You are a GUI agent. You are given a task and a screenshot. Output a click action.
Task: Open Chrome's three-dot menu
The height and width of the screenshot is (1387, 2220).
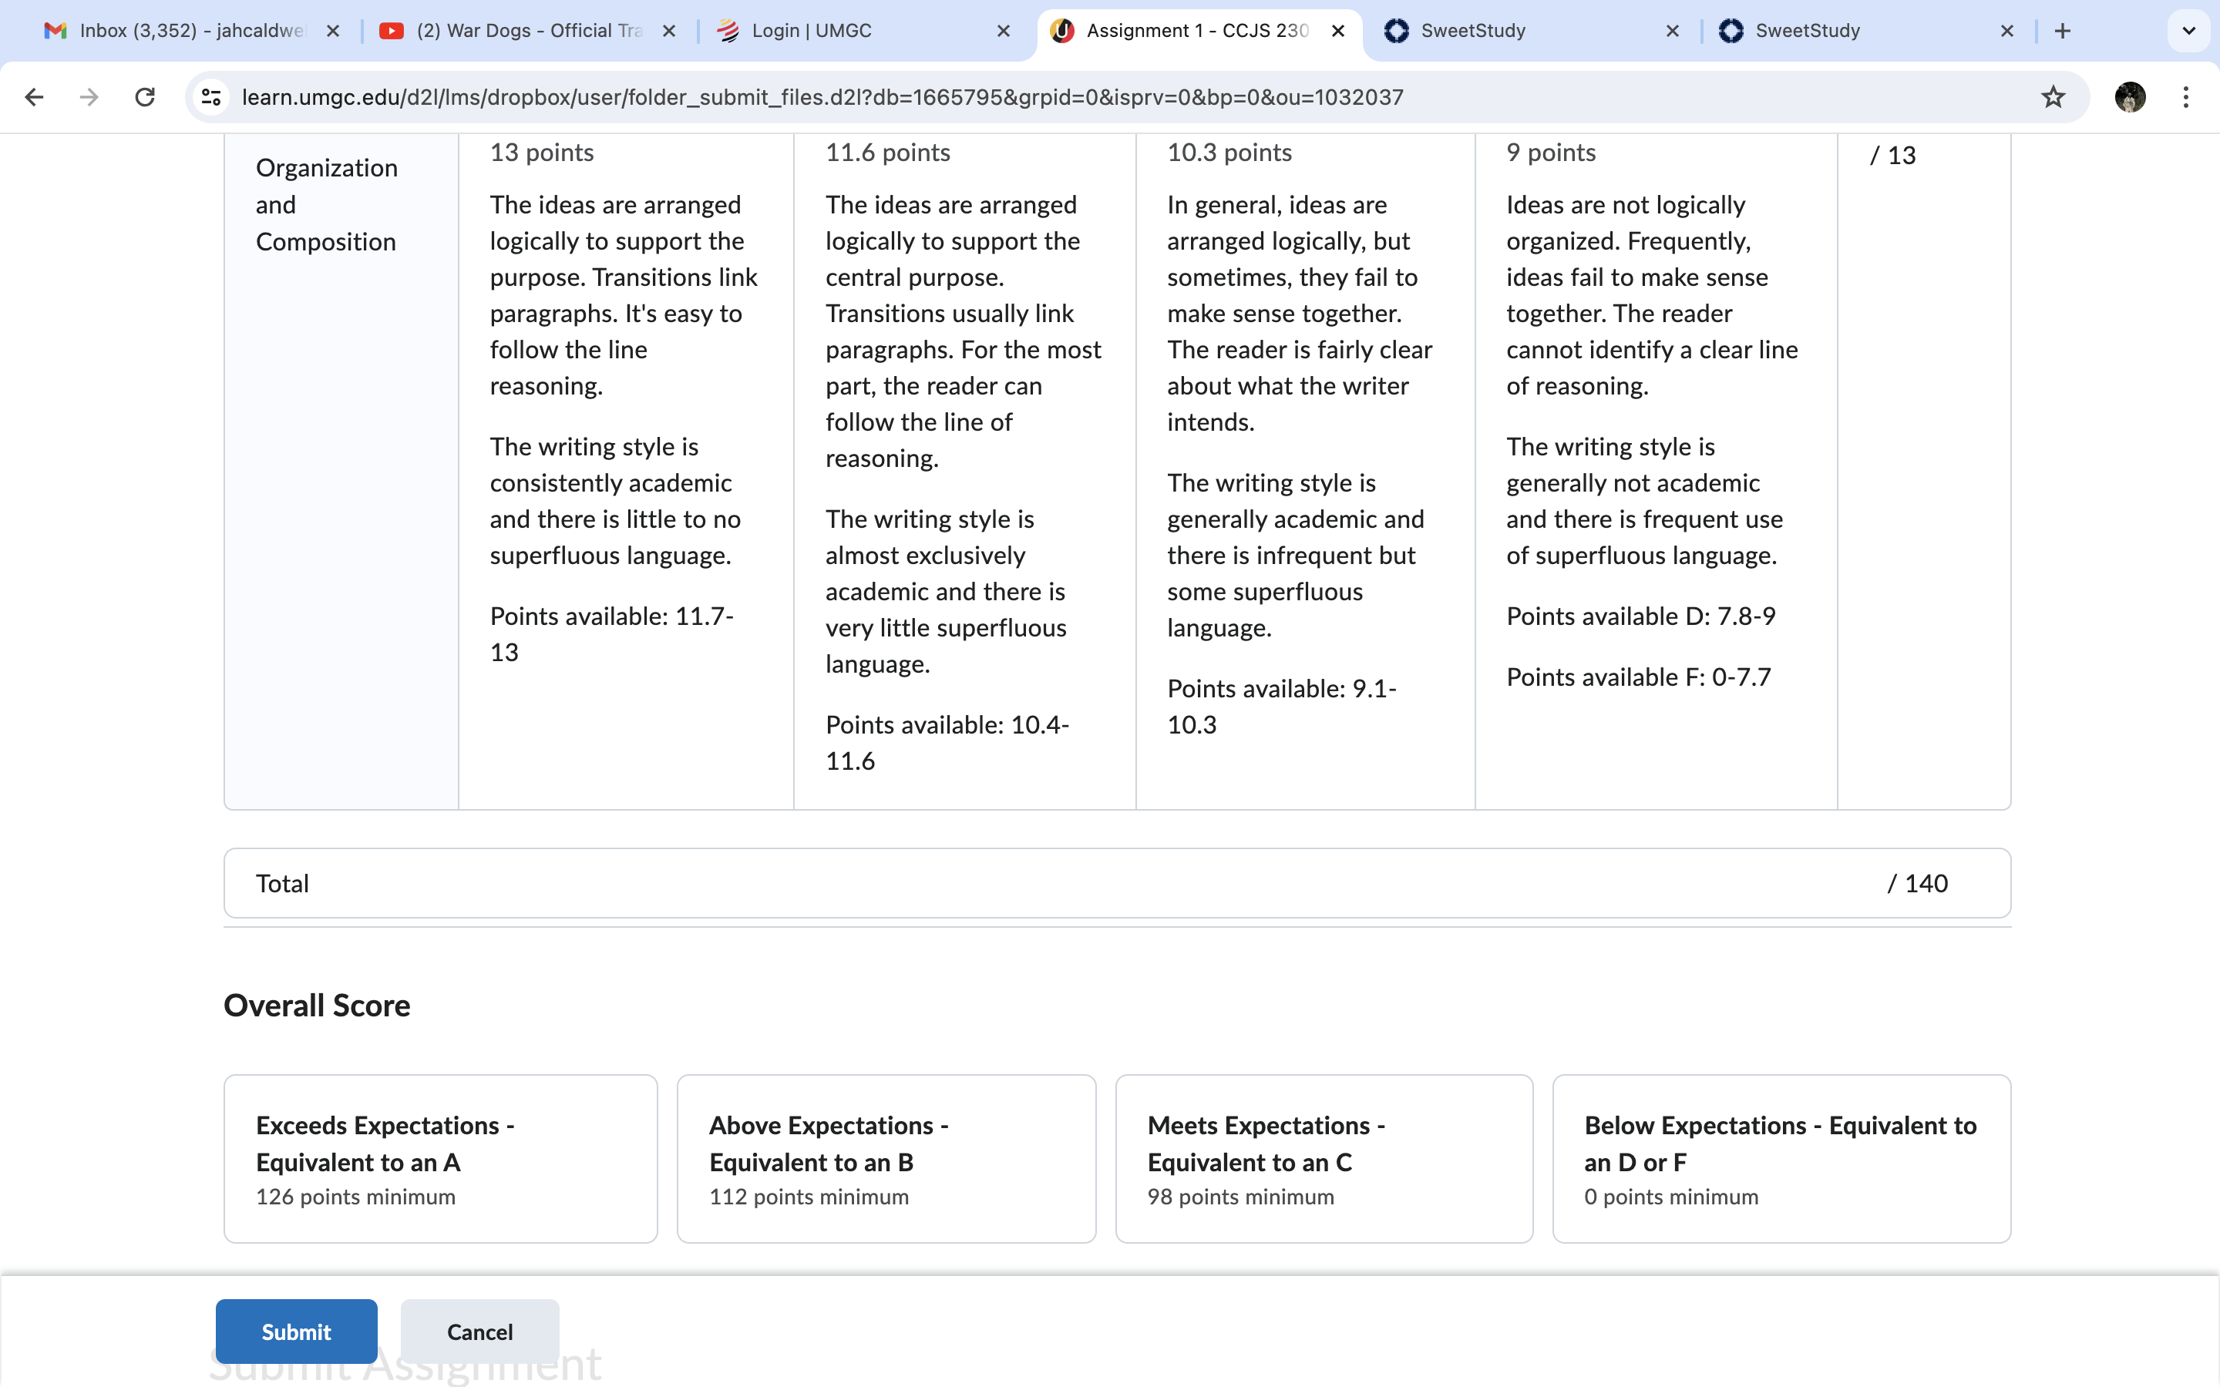click(x=2186, y=97)
